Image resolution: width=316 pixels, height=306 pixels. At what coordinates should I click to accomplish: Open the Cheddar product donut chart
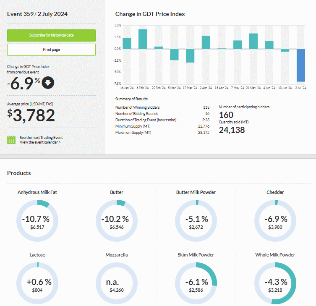tap(275, 221)
